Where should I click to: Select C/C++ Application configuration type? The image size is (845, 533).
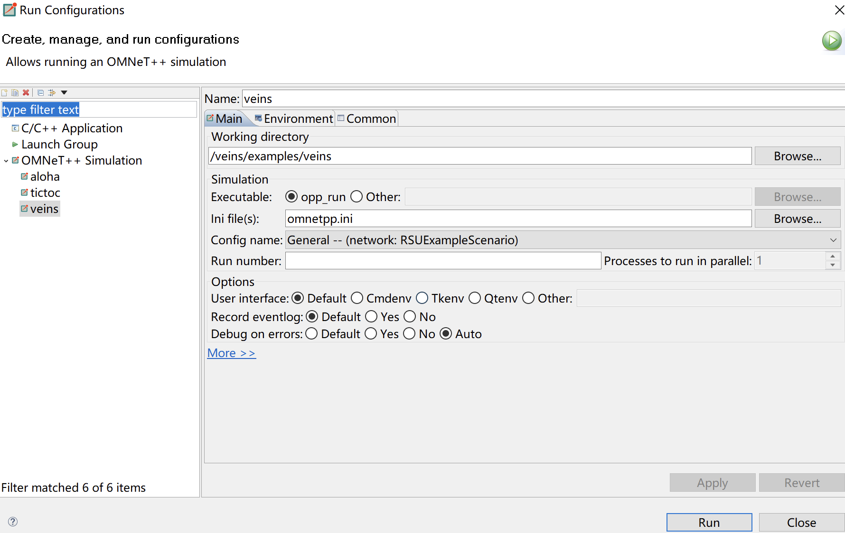point(72,128)
